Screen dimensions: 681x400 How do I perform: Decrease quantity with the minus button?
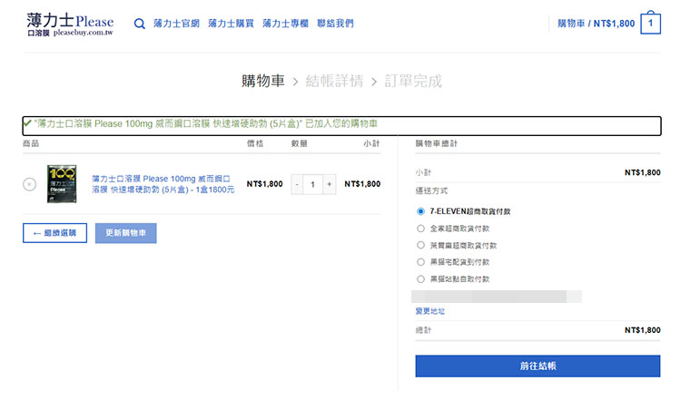(297, 184)
